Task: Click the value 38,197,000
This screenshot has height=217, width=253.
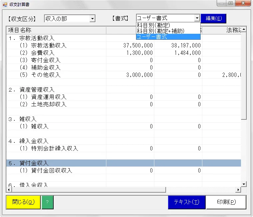Action: tap(186, 45)
